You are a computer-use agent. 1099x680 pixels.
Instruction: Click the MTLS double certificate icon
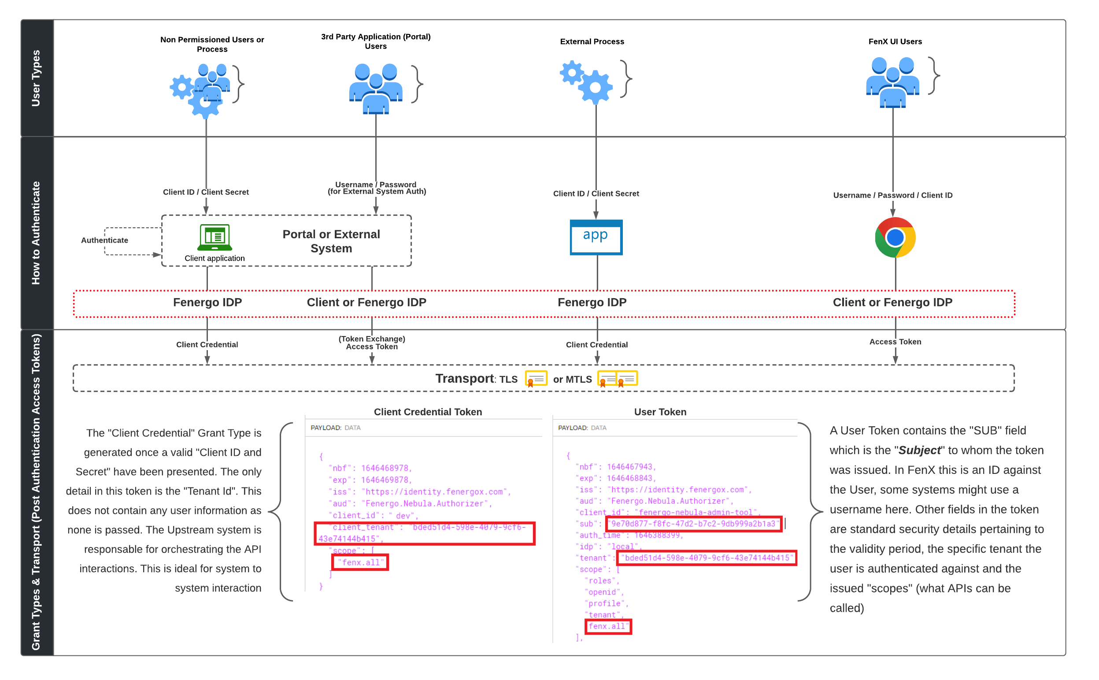(617, 379)
